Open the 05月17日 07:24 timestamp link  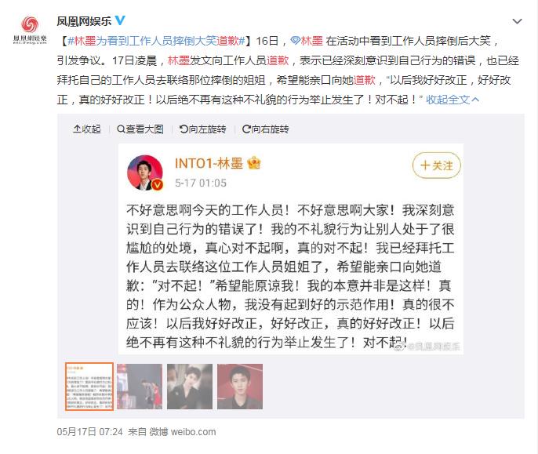90,432
